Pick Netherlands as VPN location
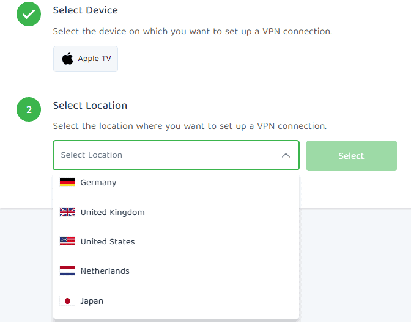The height and width of the screenshot is (322, 411). 105,271
